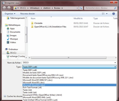Click the Nouveau dossier button
Image resolution: width=119 pixels, height=101 pixels.
click(x=28, y=14)
